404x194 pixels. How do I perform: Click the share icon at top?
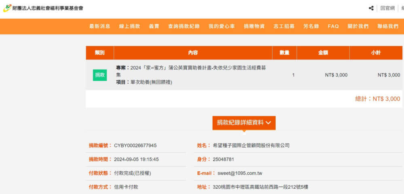[371, 8]
